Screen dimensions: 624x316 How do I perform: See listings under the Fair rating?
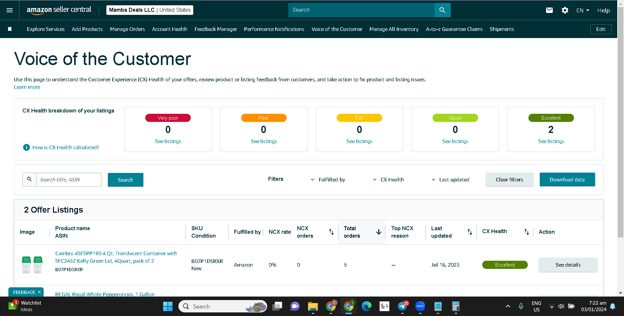tap(359, 141)
